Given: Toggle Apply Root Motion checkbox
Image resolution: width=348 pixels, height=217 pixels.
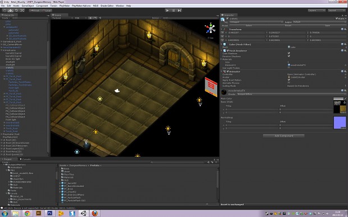Looking at the screenshot, I should click(x=289, y=80).
